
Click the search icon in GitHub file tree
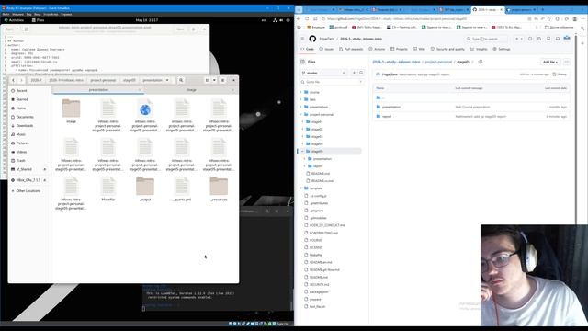361,73
